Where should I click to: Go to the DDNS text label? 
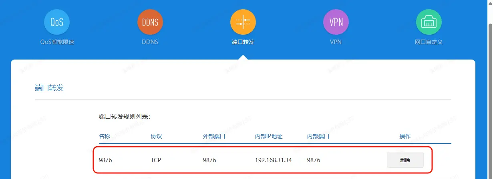tap(150, 42)
